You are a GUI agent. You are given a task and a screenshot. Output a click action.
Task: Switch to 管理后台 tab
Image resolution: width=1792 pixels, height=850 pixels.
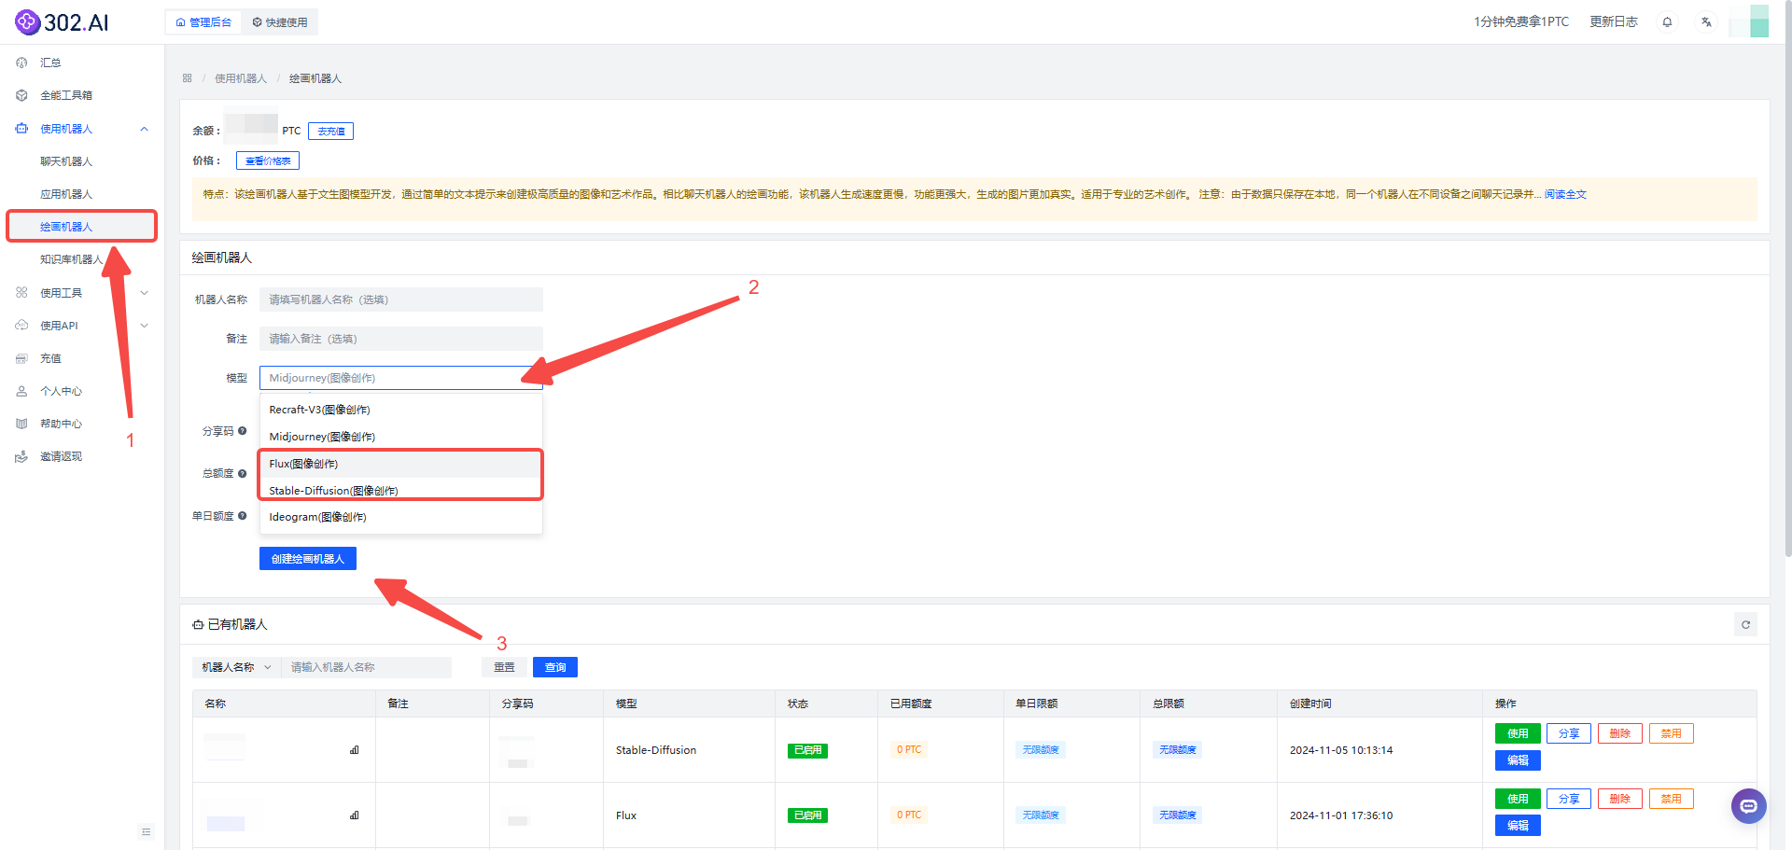(x=203, y=22)
